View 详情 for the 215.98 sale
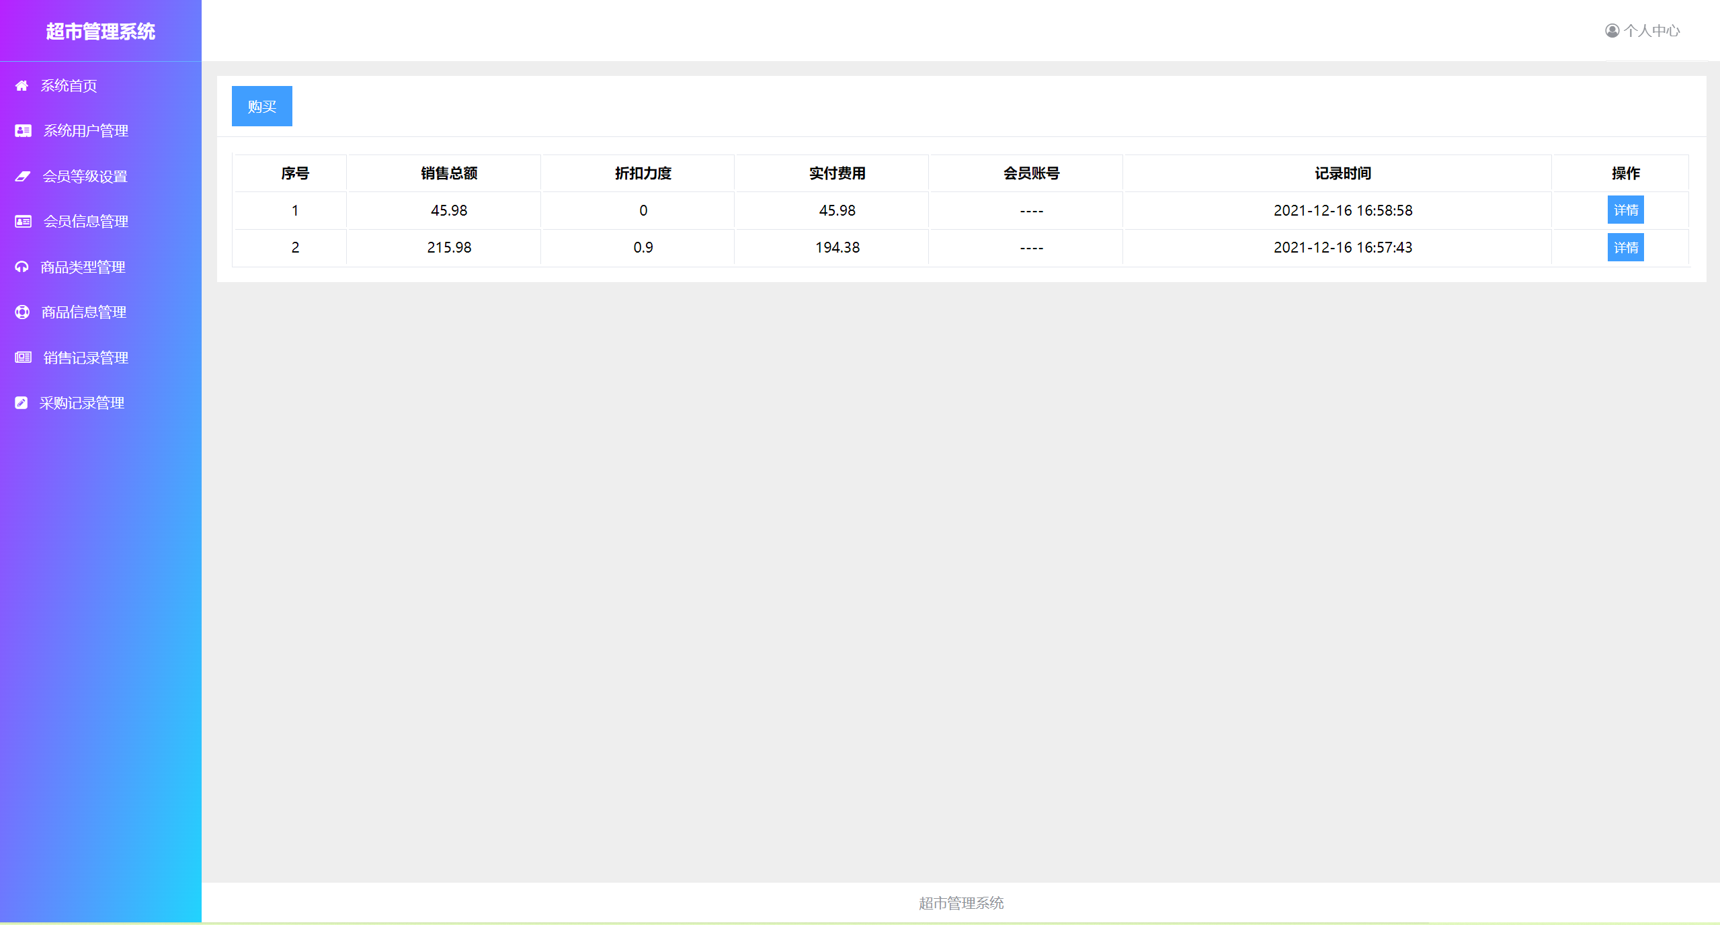 pos(1625,248)
